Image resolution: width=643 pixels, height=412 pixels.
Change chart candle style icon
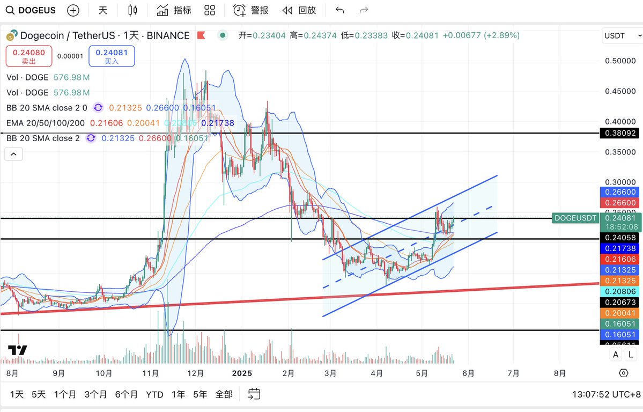coord(132,10)
